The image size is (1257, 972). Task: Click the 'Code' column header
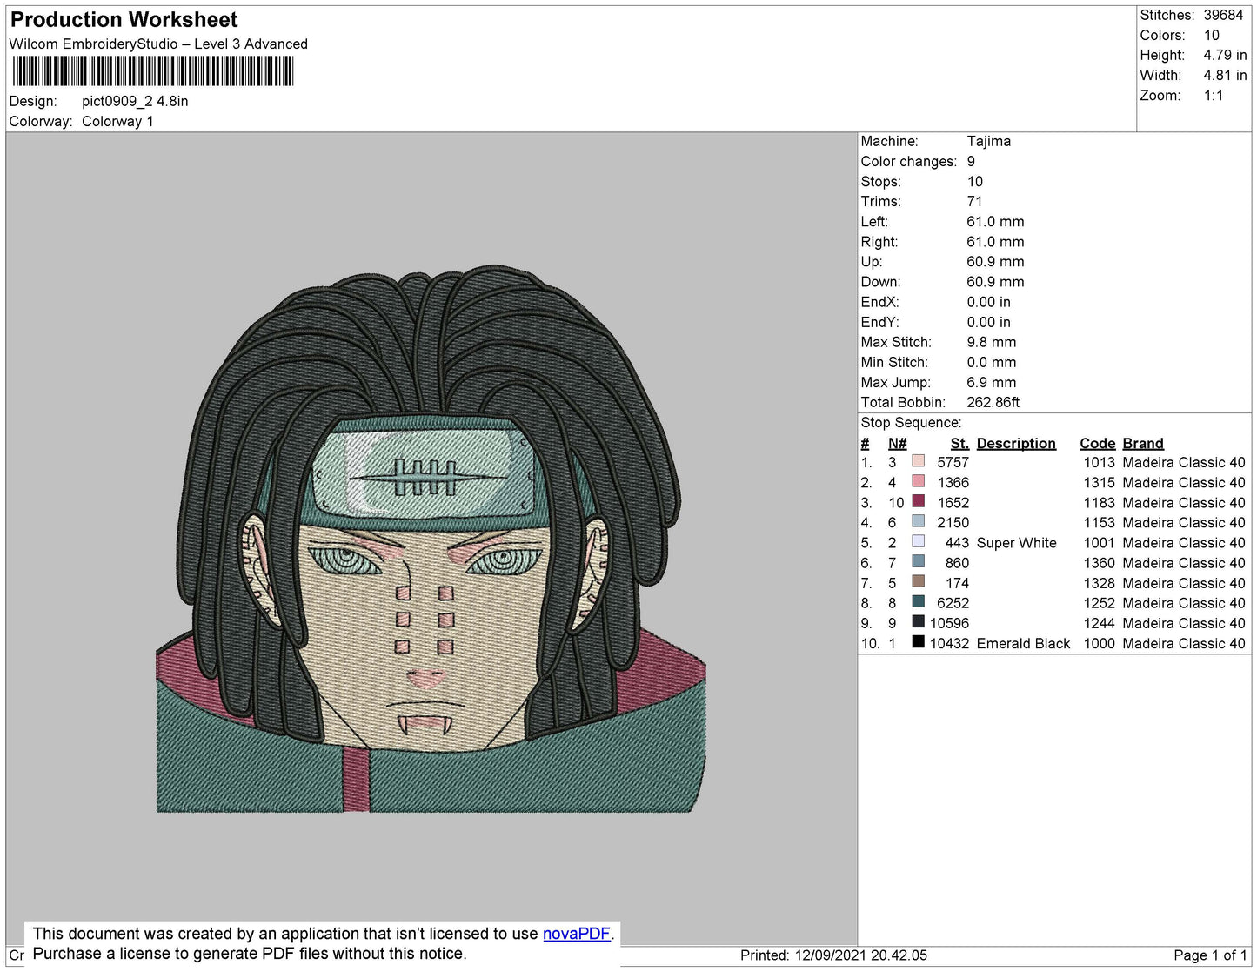1098,443
